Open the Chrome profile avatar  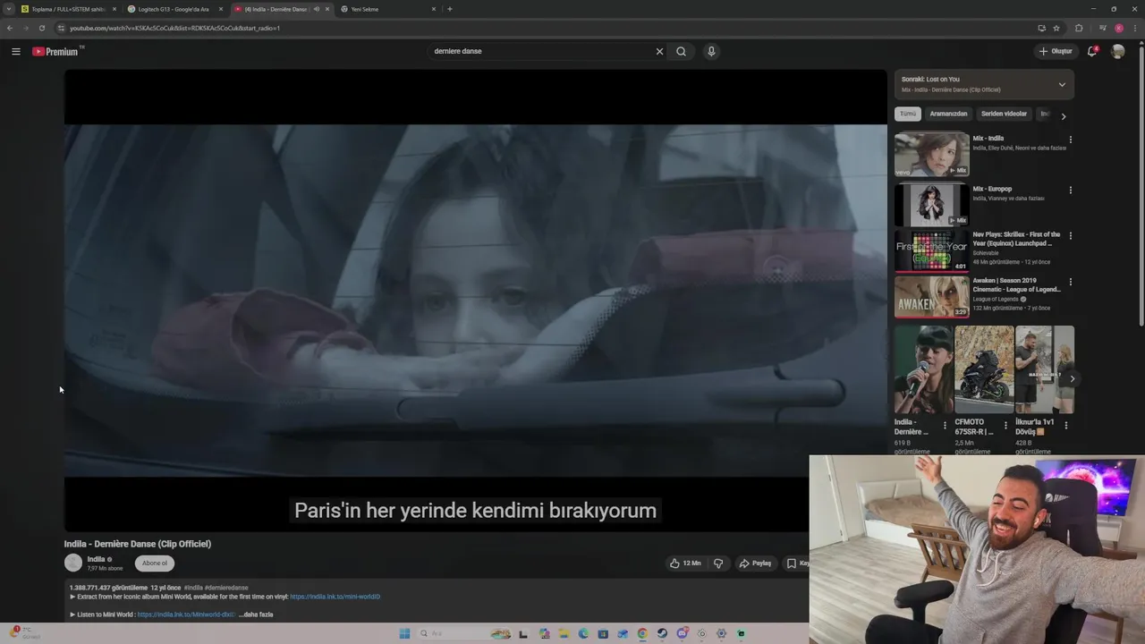[x=1119, y=28]
